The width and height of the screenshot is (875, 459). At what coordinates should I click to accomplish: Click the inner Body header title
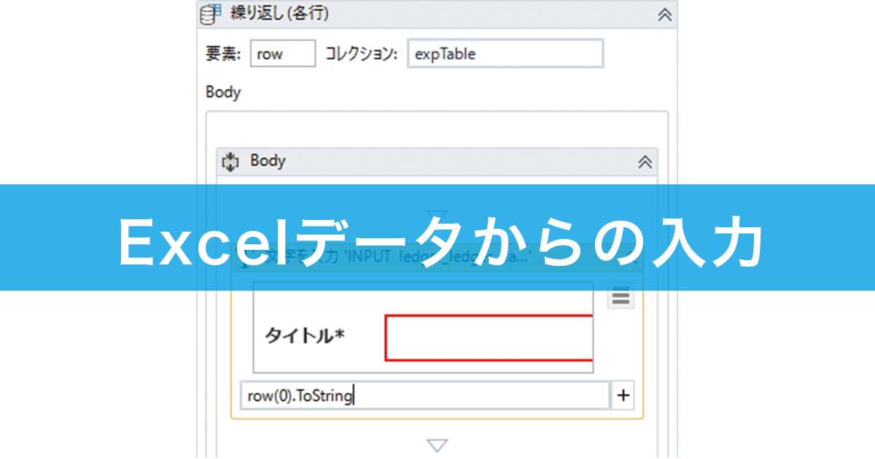pyautogui.click(x=268, y=160)
